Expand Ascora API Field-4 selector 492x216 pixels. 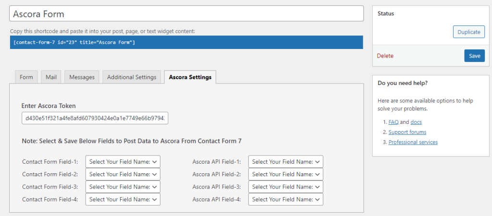(285, 199)
